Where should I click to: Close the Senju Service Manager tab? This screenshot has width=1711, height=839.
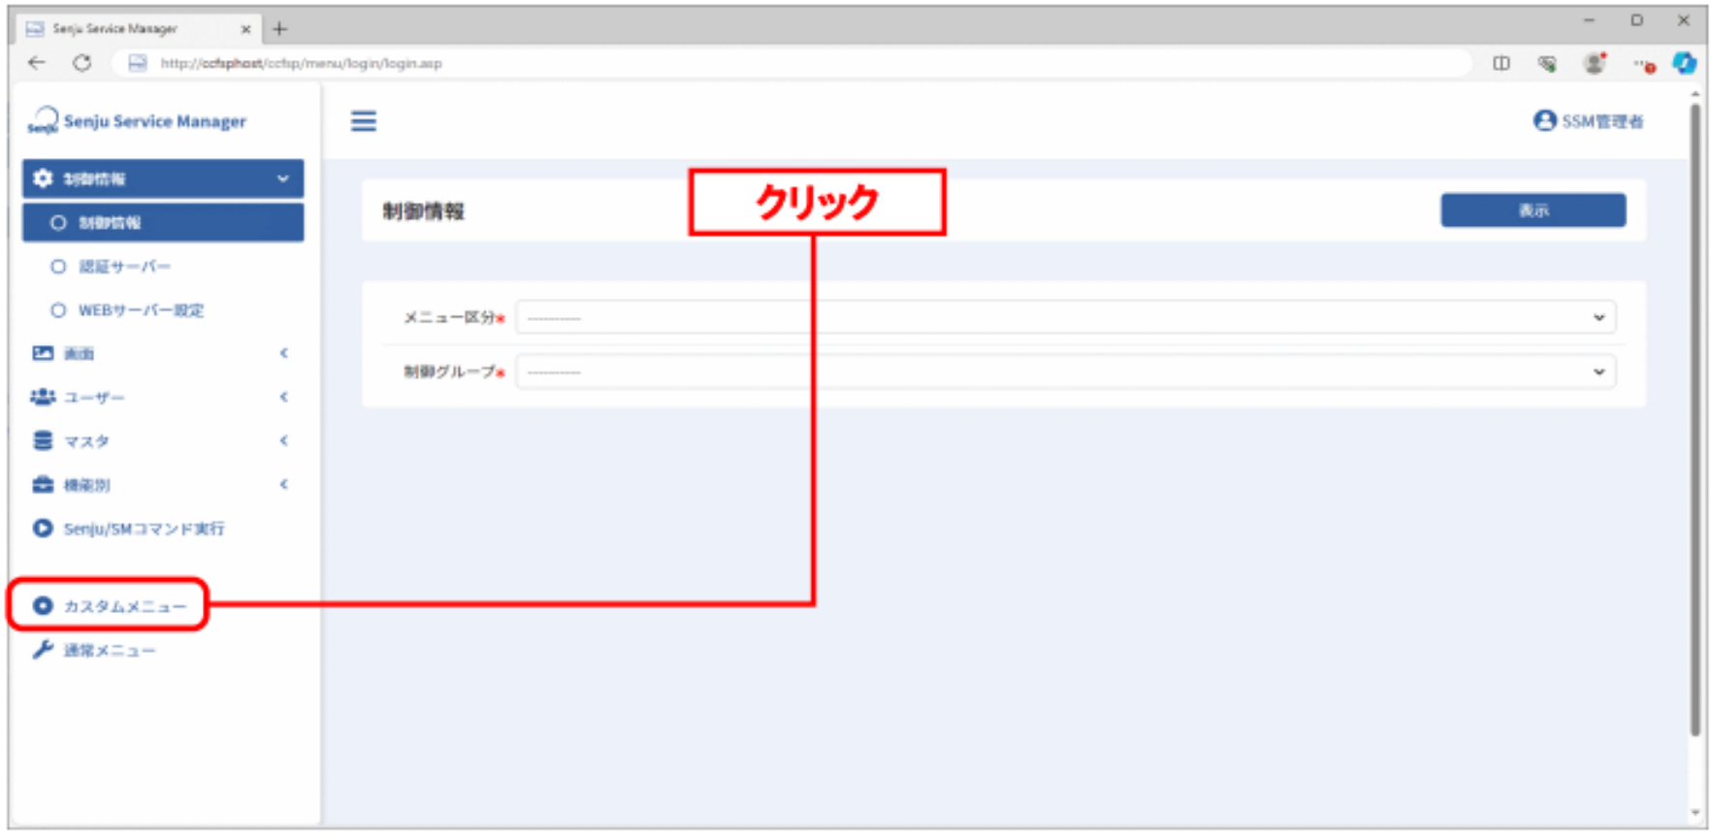[245, 29]
